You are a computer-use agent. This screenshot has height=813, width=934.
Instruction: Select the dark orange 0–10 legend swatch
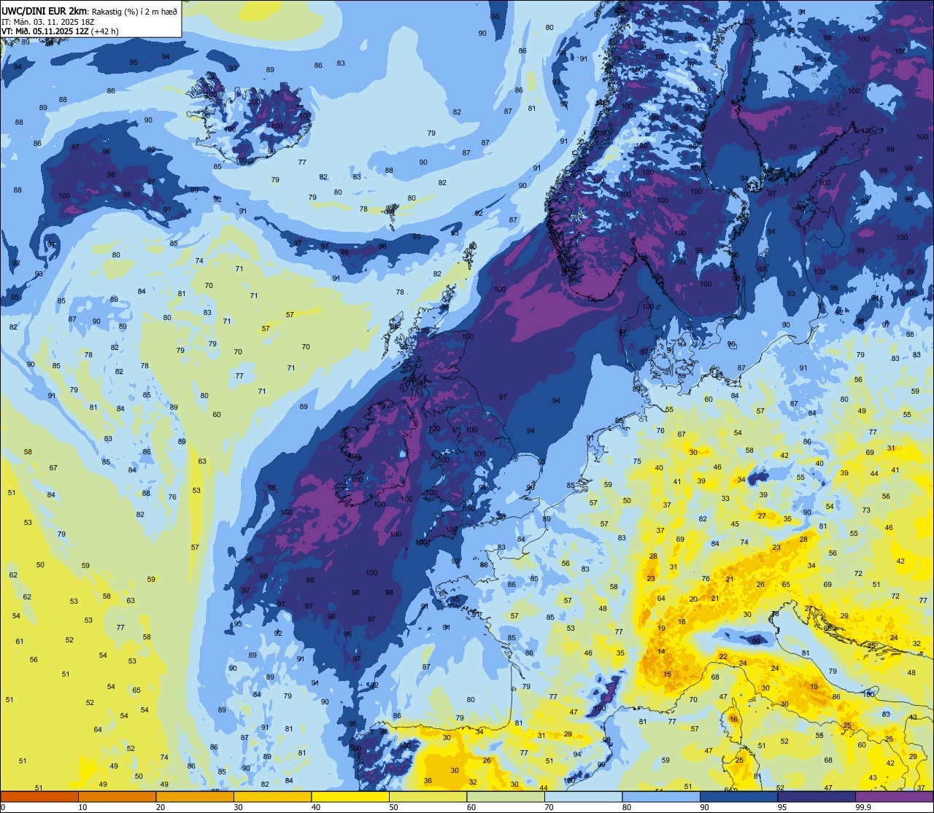click(x=39, y=796)
